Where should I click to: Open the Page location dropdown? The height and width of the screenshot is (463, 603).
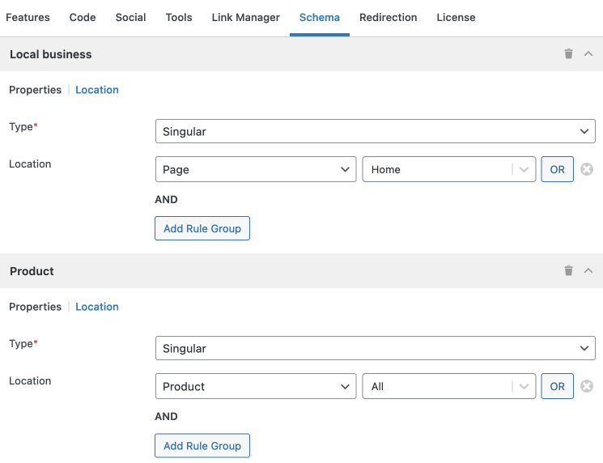pyautogui.click(x=255, y=170)
